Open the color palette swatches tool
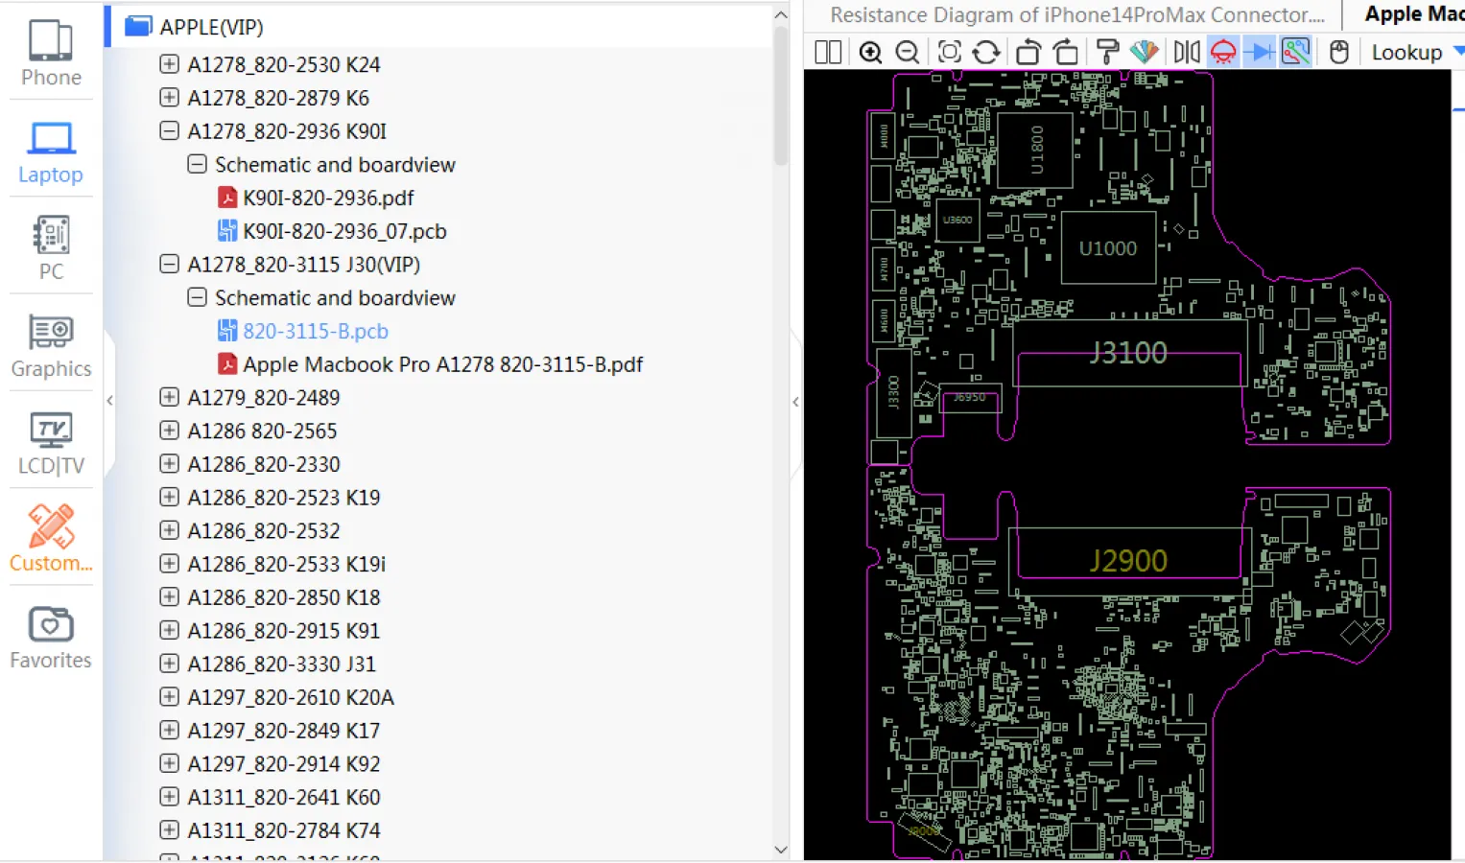 pyautogui.click(x=1145, y=52)
